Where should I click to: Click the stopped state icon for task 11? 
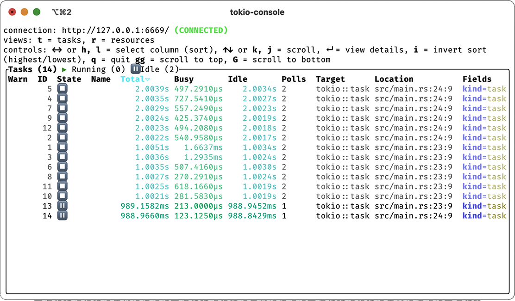tap(63, 186)
